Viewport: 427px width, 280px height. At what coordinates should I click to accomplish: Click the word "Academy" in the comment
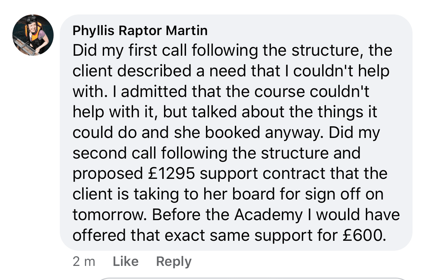pyautogui.click(x=268, y=215)
